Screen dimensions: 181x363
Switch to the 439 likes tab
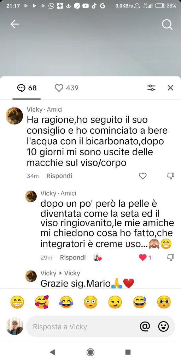pyautogui.click(x=66, y=88)
